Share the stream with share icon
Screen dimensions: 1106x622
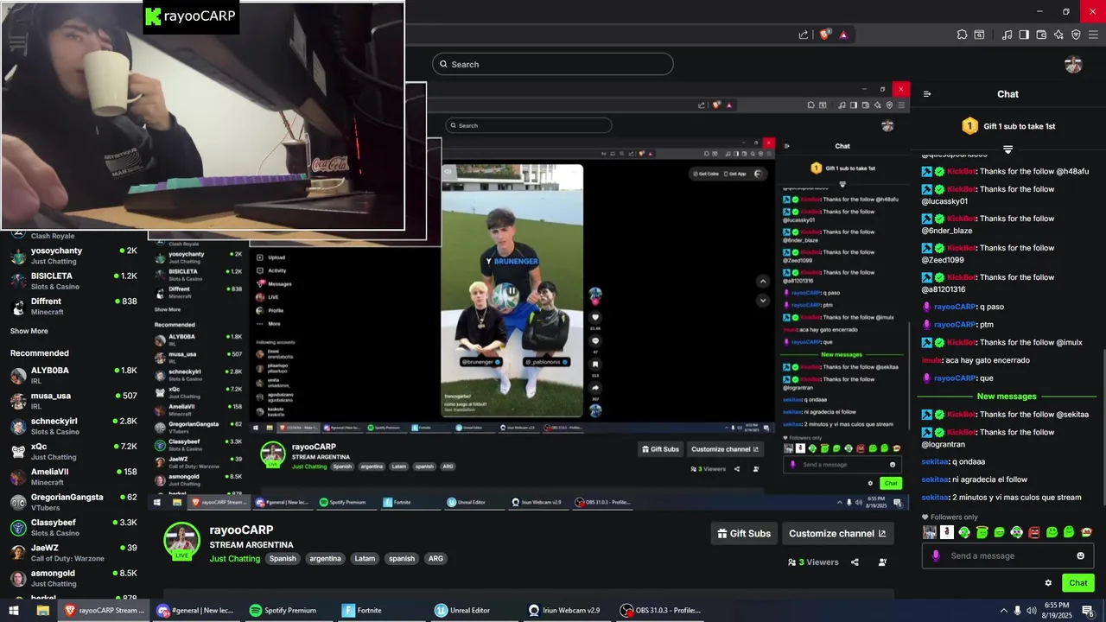click(855, 562)
